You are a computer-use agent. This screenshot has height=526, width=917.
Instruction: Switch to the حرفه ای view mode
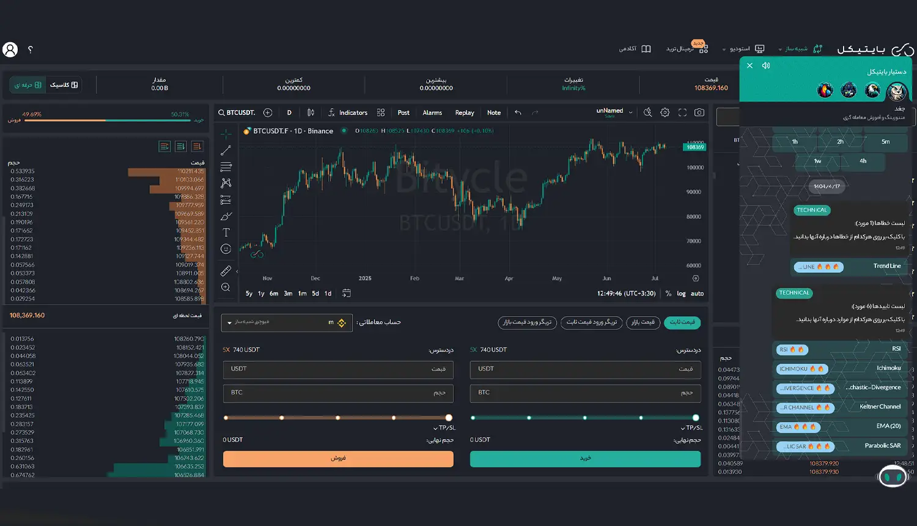tap(28, 85)
